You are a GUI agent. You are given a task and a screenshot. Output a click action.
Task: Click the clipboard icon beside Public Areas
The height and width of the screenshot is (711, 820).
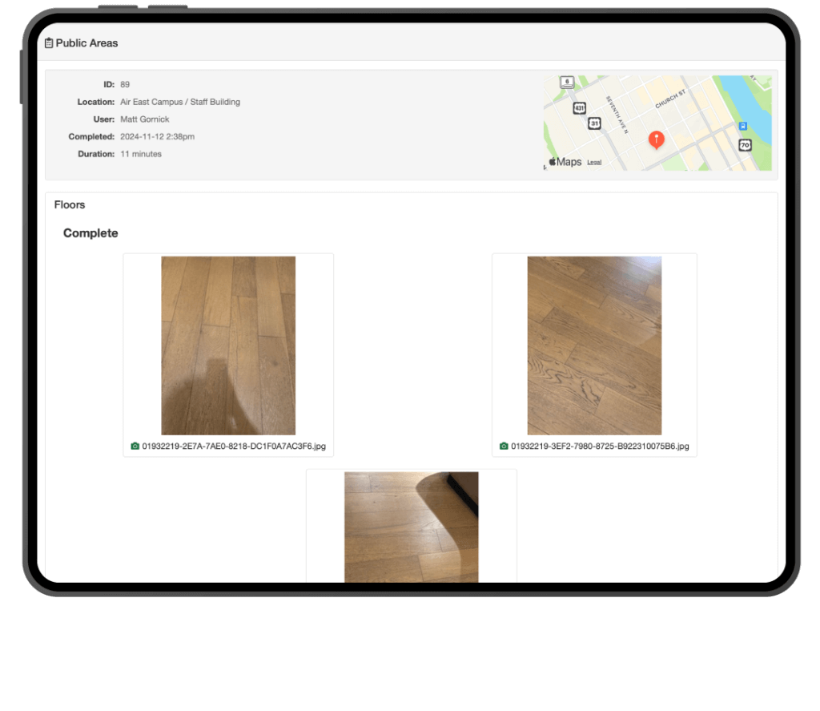pyautogui.click(x=49, y=43)
